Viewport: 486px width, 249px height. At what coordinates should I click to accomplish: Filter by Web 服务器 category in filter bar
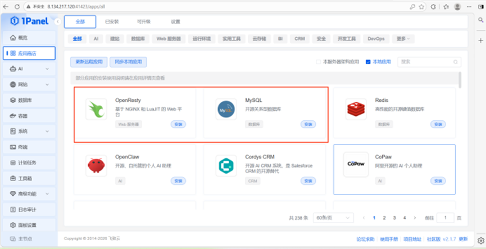coord(169,39)
